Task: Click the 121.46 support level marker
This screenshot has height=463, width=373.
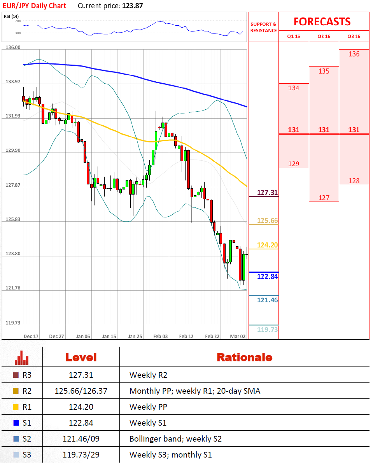Action: click(267, 300)
